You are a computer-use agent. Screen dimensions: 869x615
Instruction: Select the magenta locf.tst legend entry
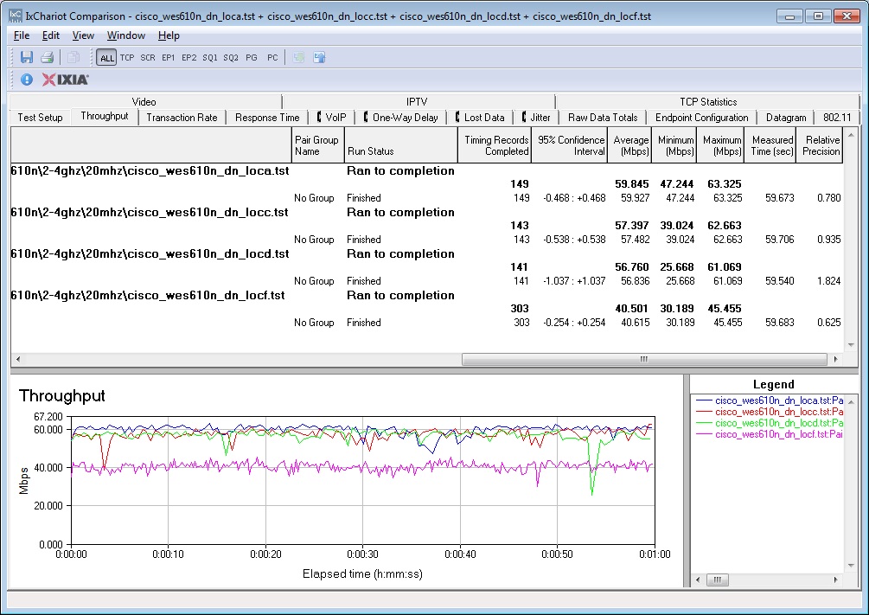click(x=770, y=434)
